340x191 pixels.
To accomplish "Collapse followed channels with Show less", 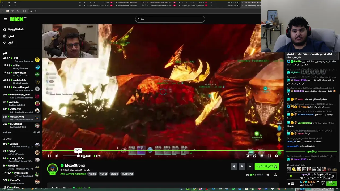I will [x=36, y=132].
